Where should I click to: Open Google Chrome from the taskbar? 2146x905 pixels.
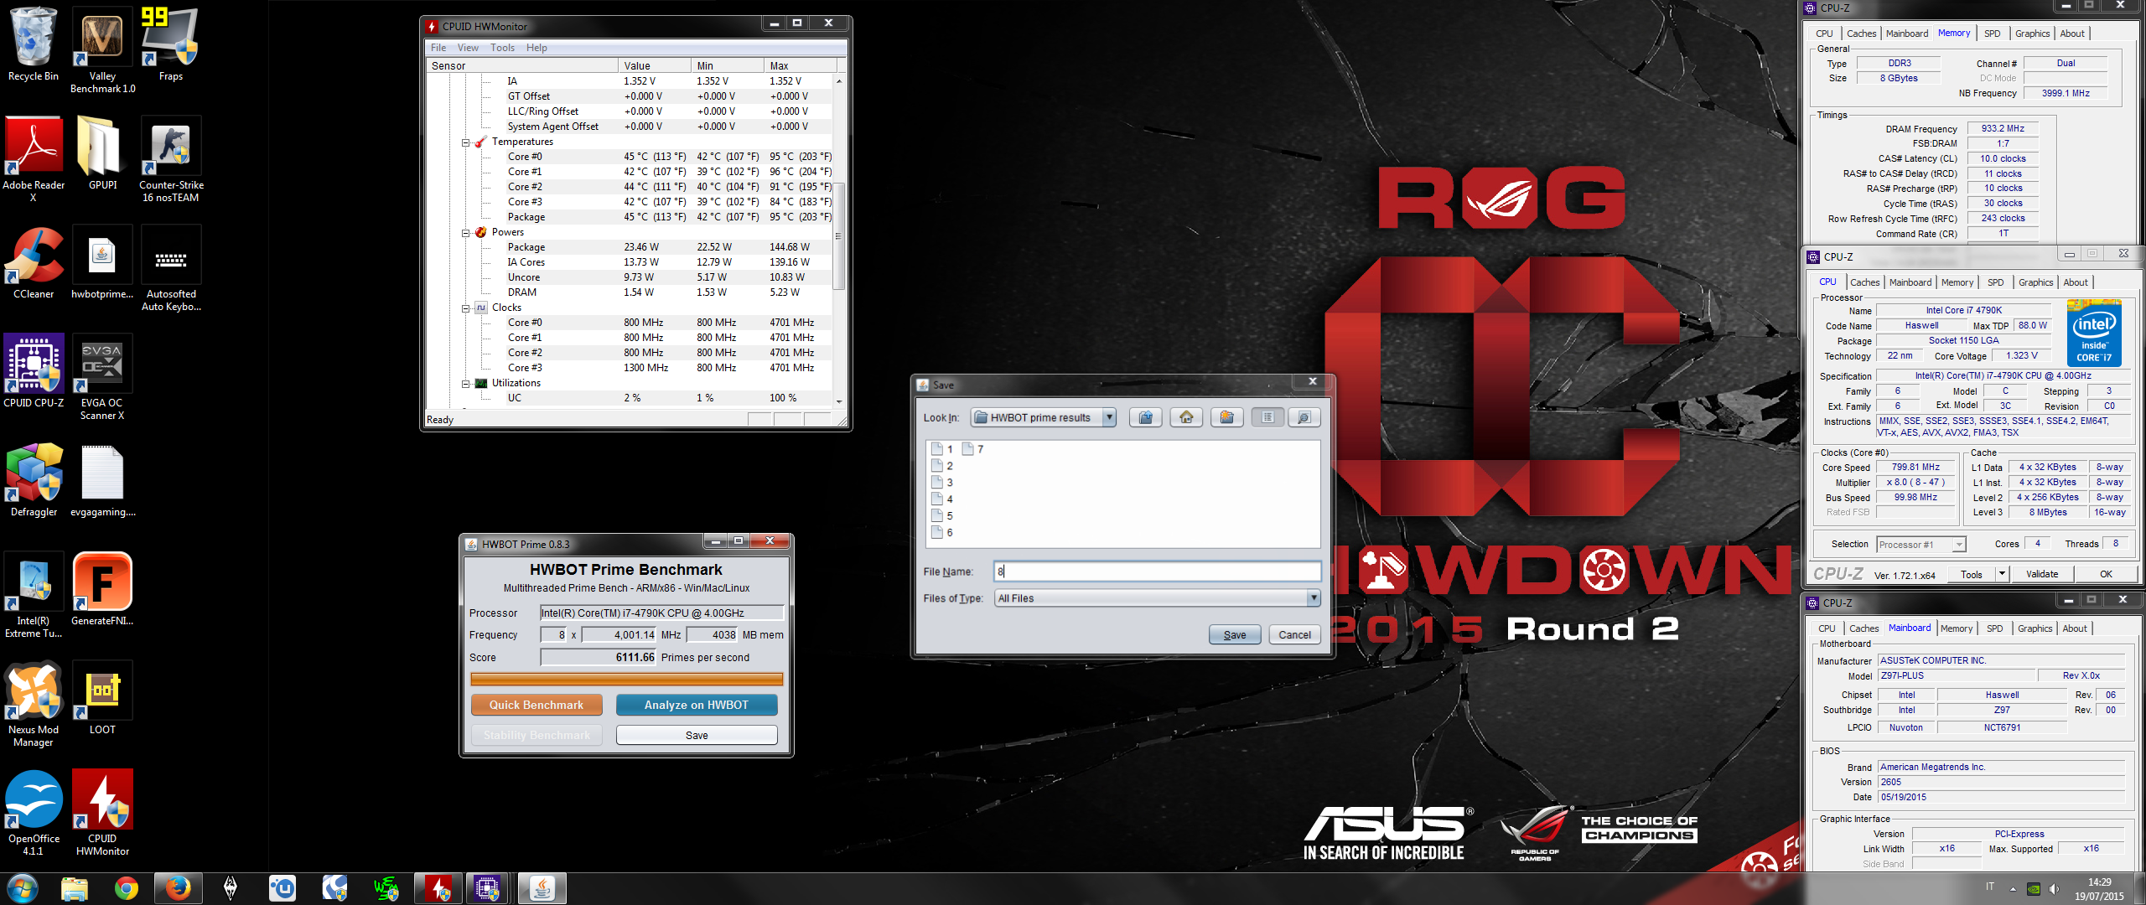coord(127,888)
